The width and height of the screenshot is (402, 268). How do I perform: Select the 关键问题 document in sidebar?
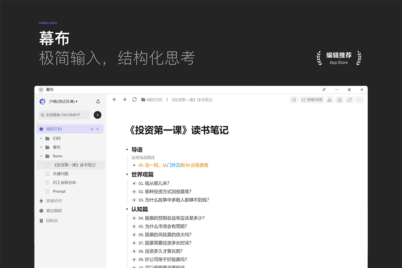tap(60, 174)
